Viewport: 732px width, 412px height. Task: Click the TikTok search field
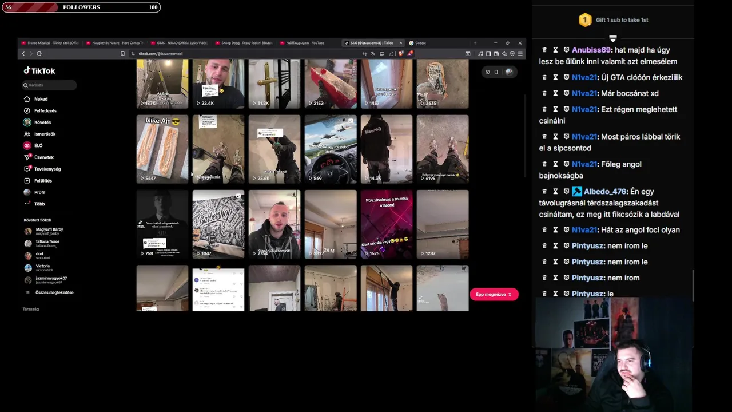pos(49,85)
